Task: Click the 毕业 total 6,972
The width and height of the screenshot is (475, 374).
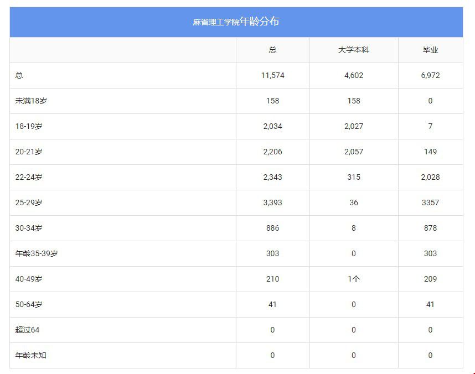Action: [x=431, y=75]
